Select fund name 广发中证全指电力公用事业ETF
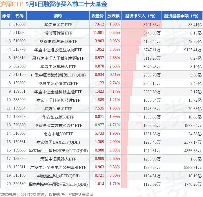Viewport: 203px width, 197px height. 58,167
